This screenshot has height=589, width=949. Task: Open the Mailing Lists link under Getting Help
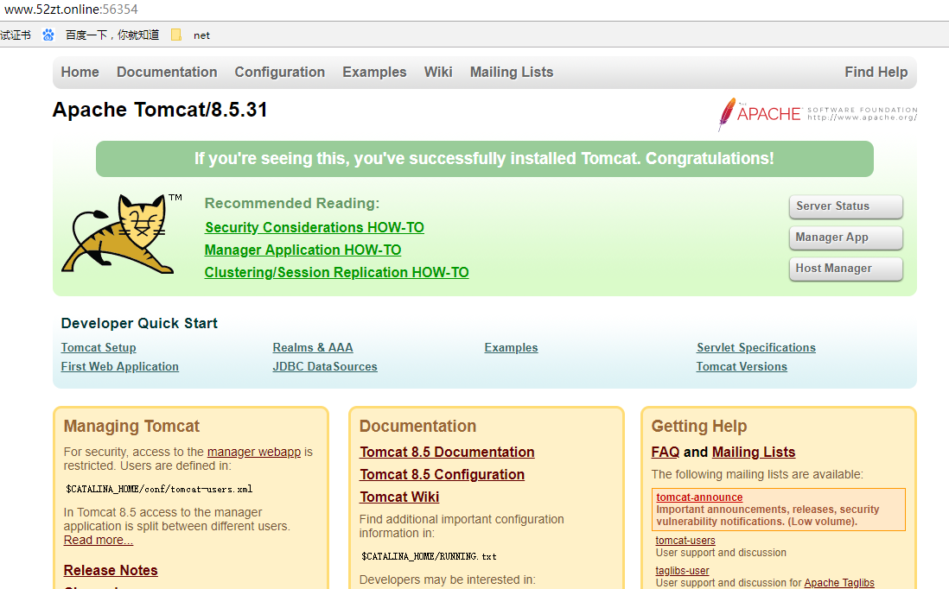754,452
